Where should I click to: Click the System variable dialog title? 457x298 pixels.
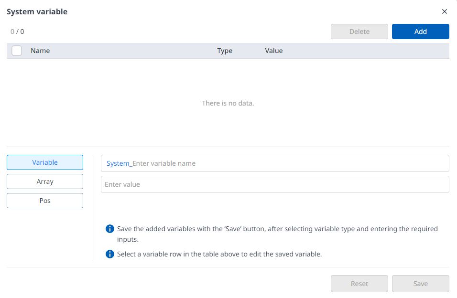pos(37,11)
